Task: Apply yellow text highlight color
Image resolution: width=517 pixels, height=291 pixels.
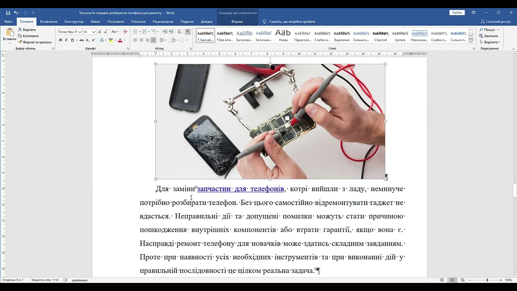Action: click(110, 40)
